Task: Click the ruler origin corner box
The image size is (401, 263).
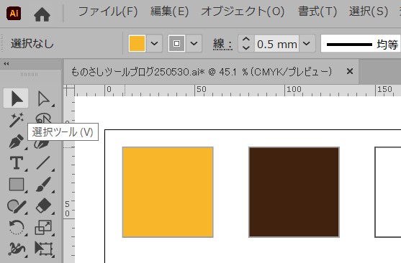Action: (69, 91)
